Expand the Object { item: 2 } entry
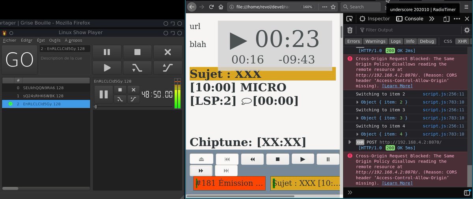Screen dimensions: 473x199 [358, 102]
